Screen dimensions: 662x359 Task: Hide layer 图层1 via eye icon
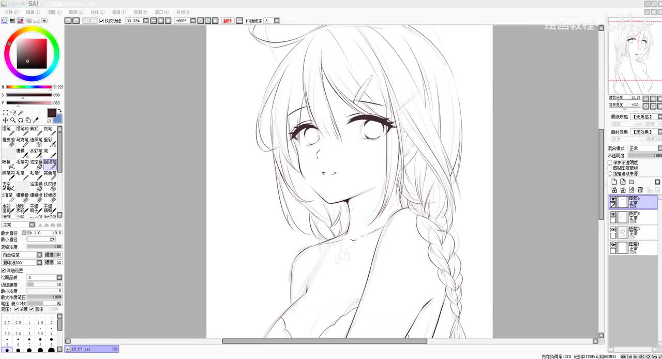pos(613,245)
